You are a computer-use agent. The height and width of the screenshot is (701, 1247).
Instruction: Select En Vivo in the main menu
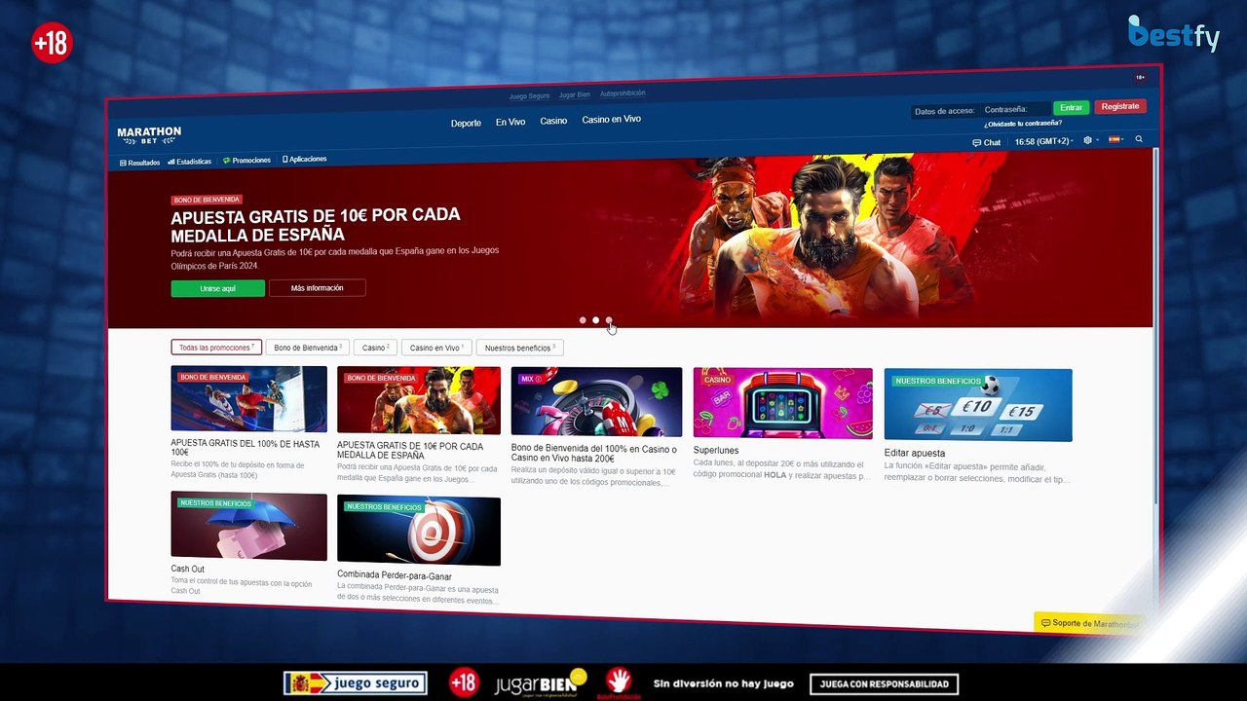click(x=510, y=123)
